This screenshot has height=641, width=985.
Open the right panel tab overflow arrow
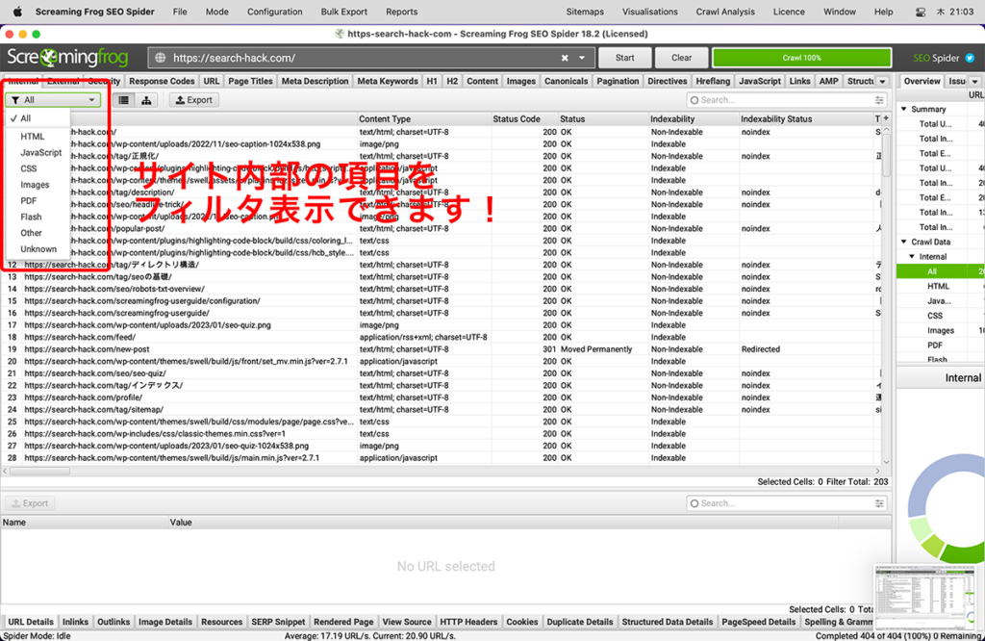975,81
